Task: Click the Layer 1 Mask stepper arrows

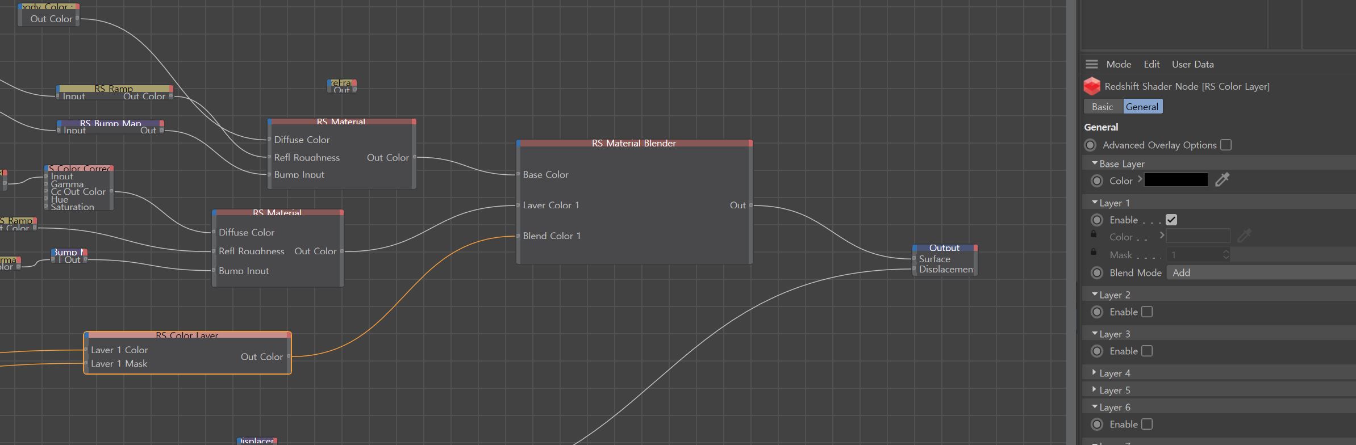Action: click(x=1226, y=255)
